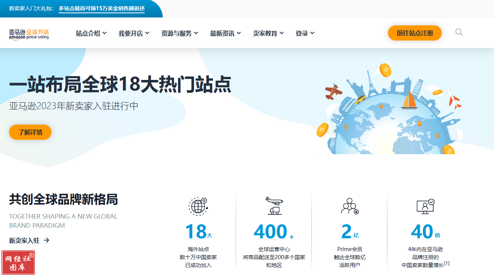
Task: Expand the 最新资讯 chevron
Action: click(239, 33)
